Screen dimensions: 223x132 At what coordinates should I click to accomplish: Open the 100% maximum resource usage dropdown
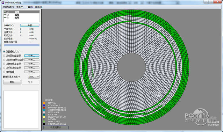coord(33,77)
